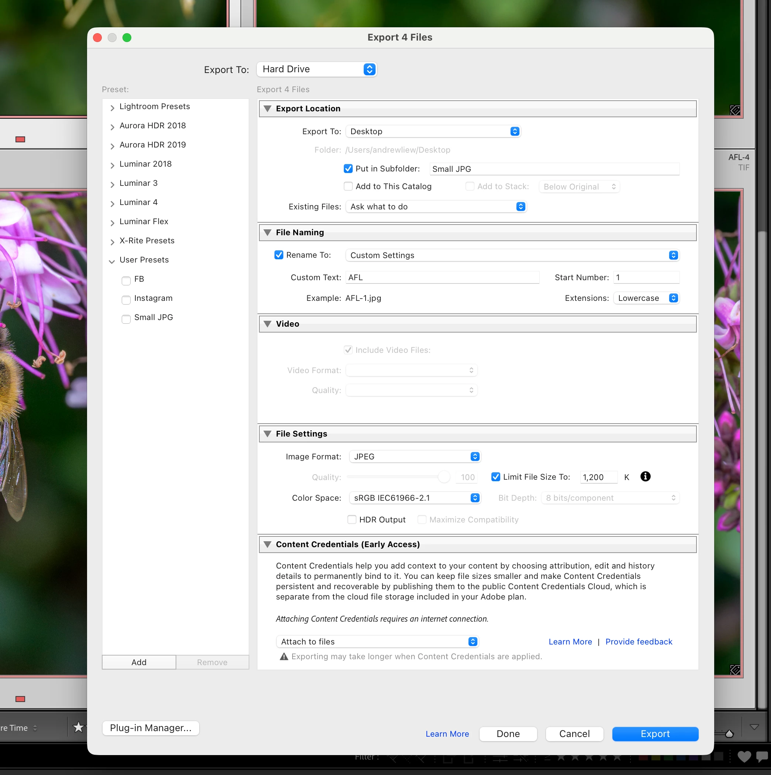
Task: Open the Attach to files dropdown
Action: point(377,642)
